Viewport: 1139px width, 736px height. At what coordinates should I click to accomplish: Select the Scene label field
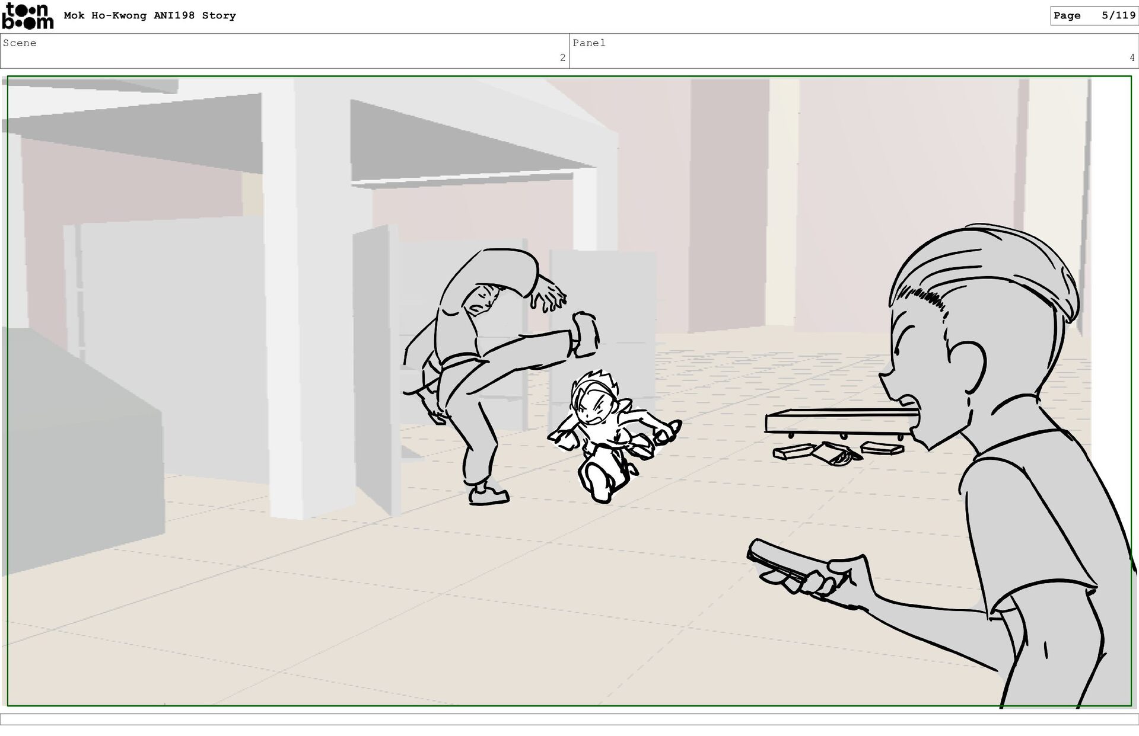click(20, 43)
